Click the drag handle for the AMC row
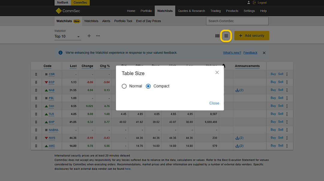The width and height of the screenshot is (324, 181). 36,146
